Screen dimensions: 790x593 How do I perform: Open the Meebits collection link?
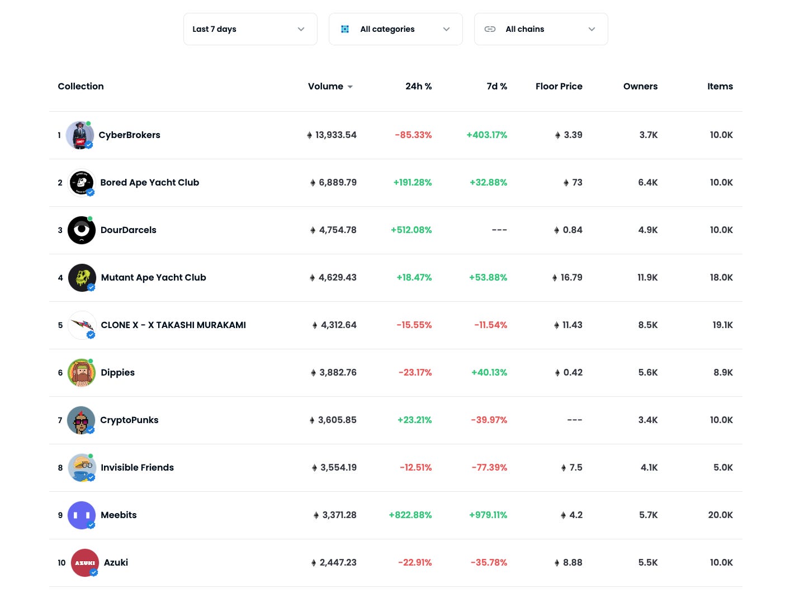[x=119, y=515]
